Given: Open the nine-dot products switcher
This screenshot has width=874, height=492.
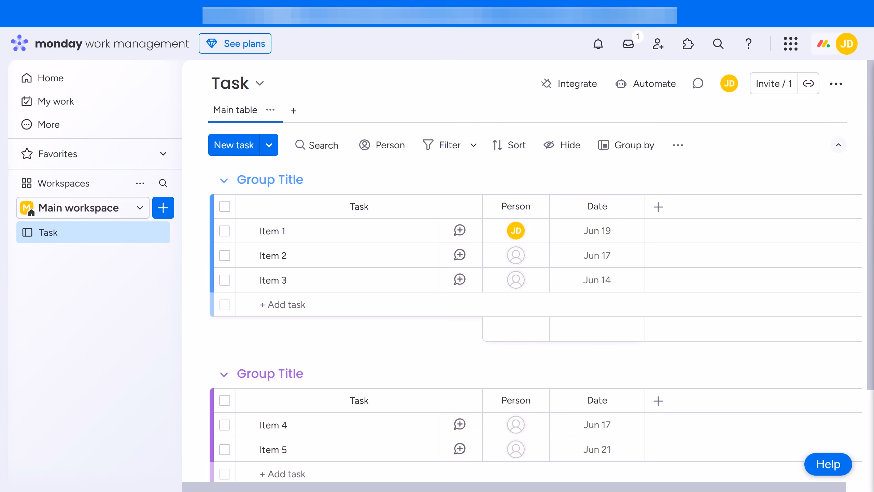Looking at the screenshot, I should [x=790, y=44].
